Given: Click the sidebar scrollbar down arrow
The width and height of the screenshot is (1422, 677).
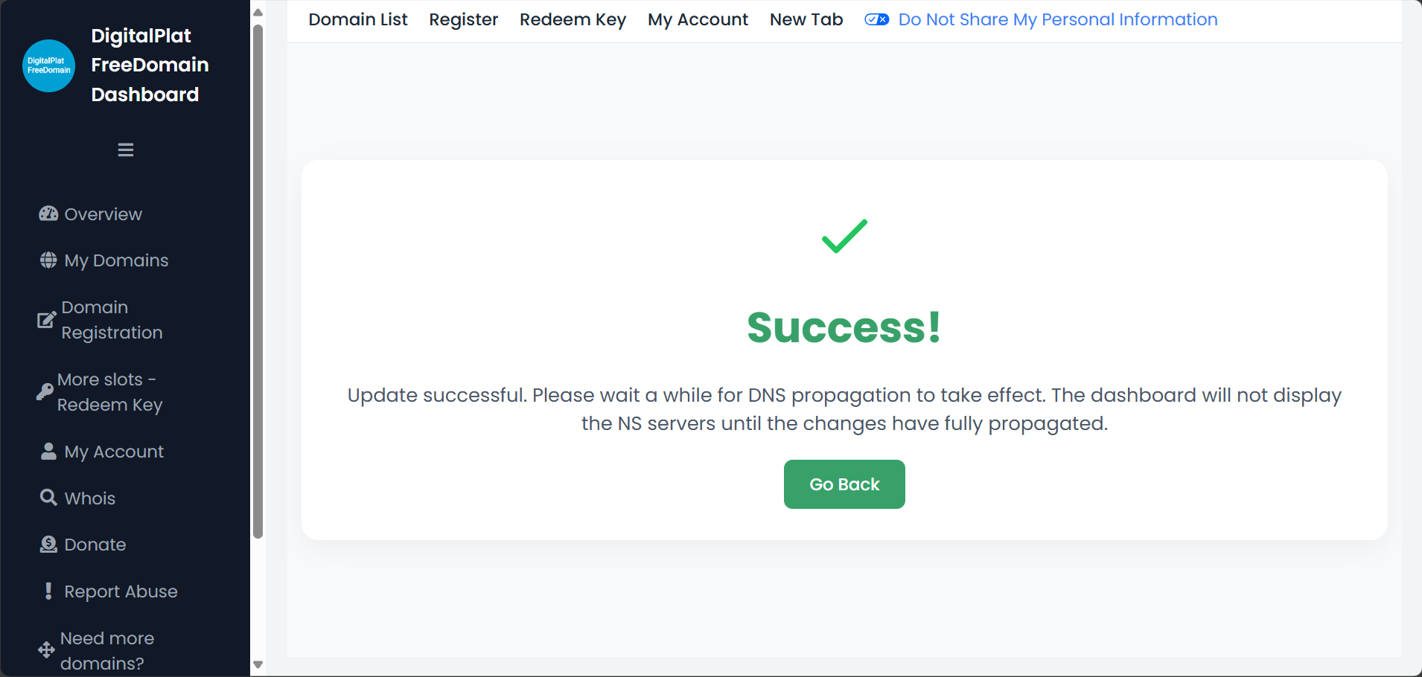Looking at the screenshot, I should (258, 665).
